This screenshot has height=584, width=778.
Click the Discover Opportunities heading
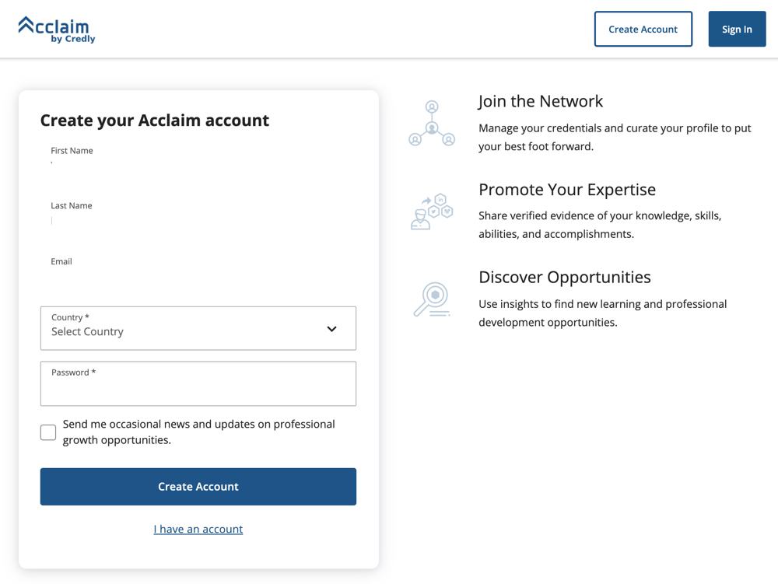point(565,277)
